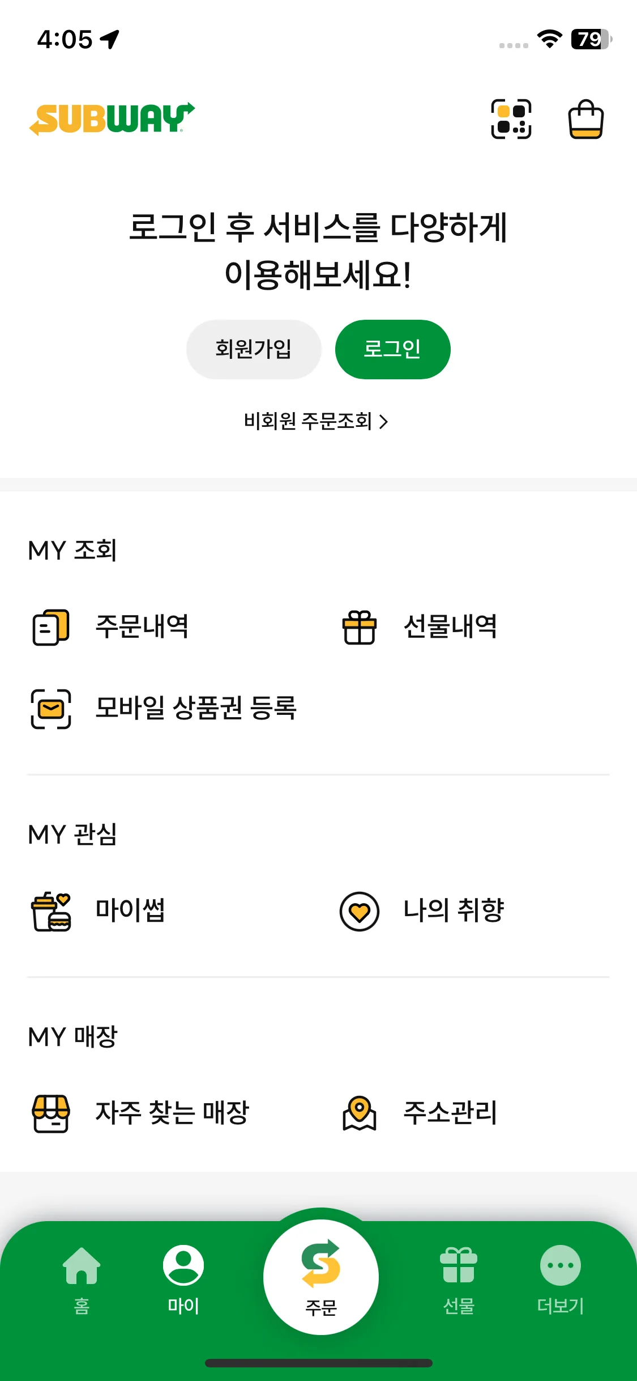Click the green 로그인 button
The width and height of the screenshot is (637, 1381).
point(393,349)
